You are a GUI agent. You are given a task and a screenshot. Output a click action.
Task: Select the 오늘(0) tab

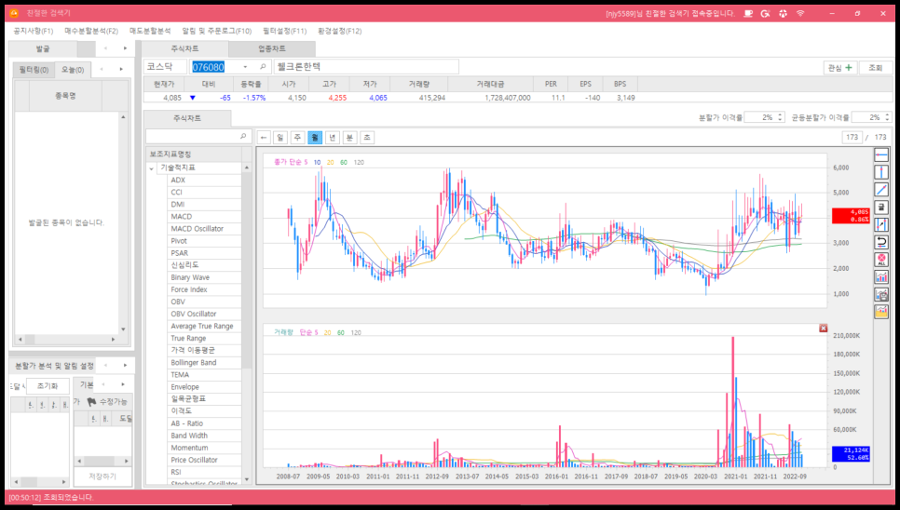pyautogui.click(x=73, y=70)
